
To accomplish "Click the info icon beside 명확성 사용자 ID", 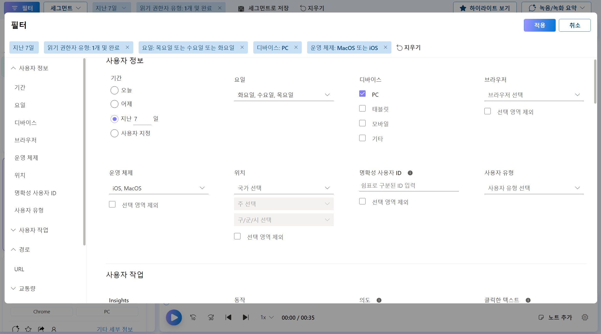I will pyautogui.click(x=410, y=173).
